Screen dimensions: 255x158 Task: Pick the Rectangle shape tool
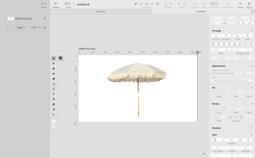coord(53,84)
